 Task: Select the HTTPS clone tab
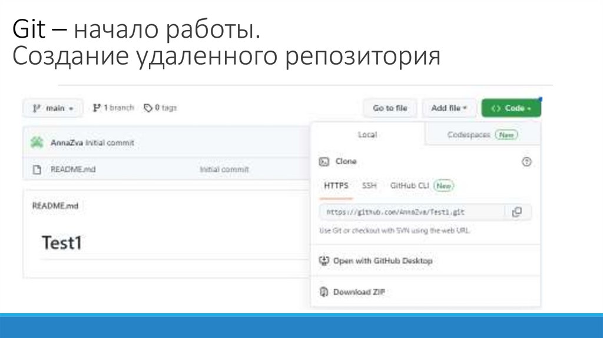[x=336, y=185]
